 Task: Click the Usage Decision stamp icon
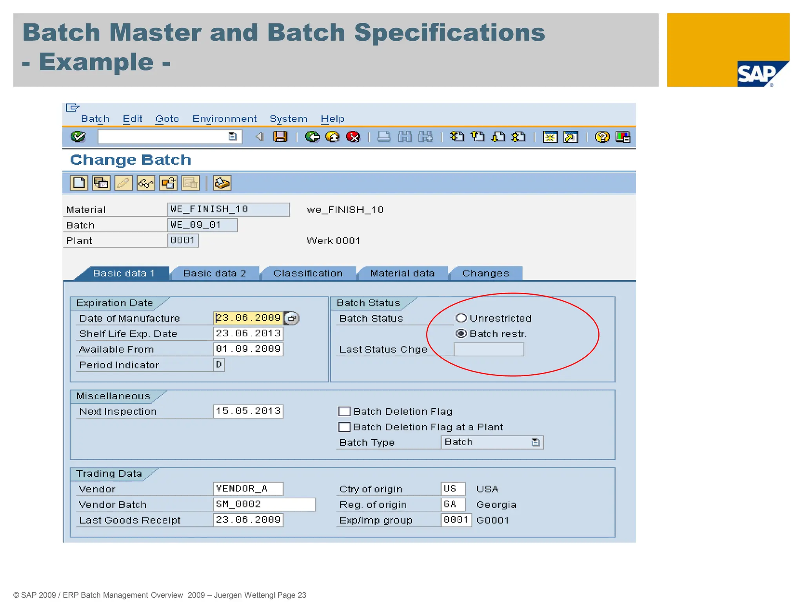tap(222, 183)
